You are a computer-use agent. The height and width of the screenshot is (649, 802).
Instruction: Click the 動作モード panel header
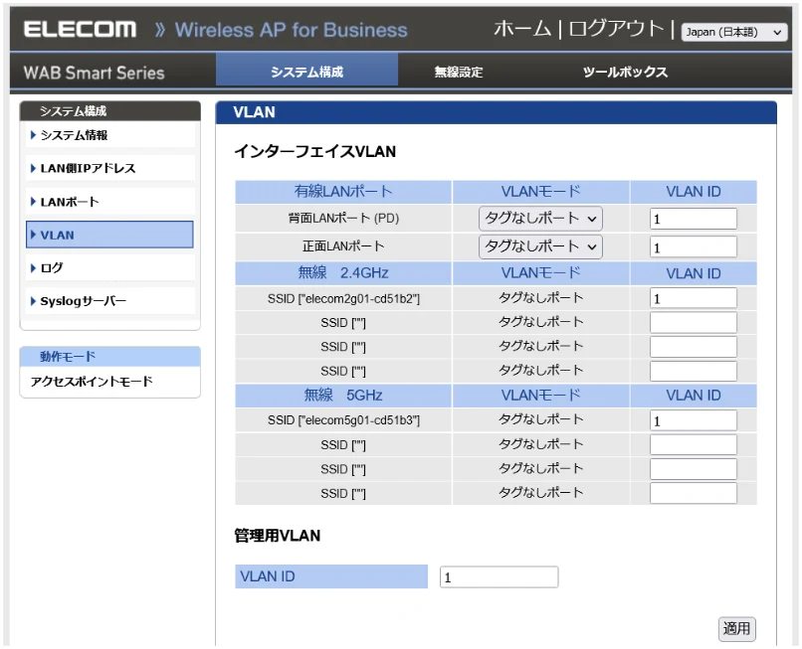tap(110, 356)
